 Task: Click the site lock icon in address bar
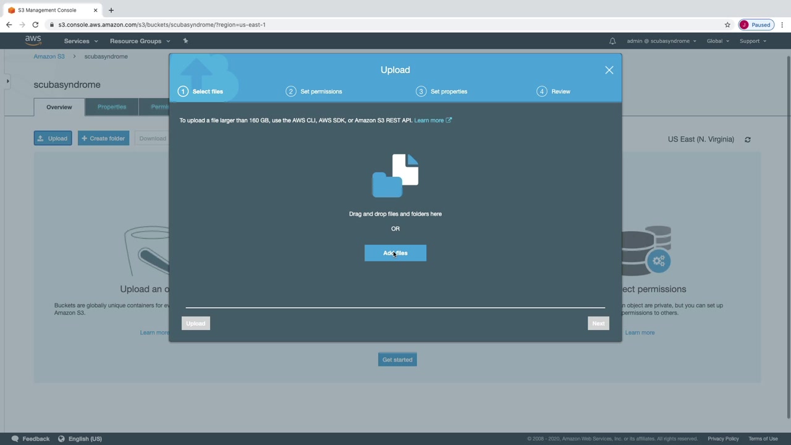pos(53,25)
